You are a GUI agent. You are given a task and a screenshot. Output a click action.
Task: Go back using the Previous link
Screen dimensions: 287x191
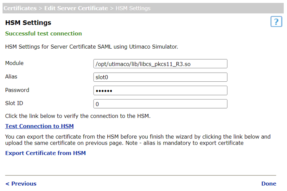pos(21,184)
